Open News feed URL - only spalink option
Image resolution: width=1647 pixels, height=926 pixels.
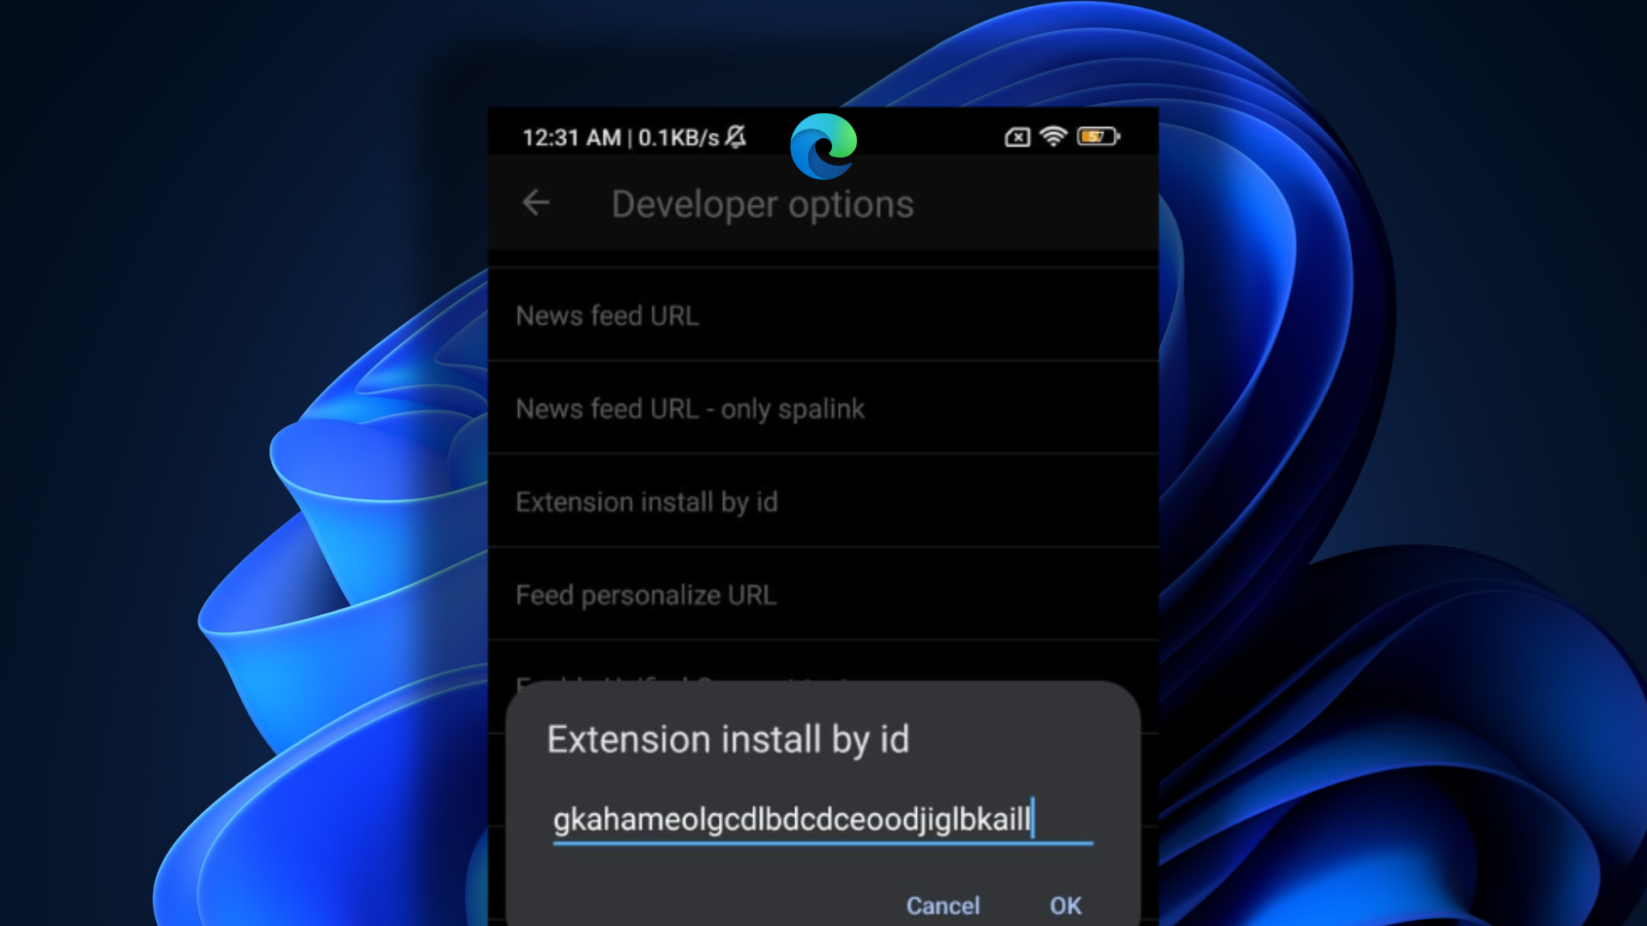823,408
